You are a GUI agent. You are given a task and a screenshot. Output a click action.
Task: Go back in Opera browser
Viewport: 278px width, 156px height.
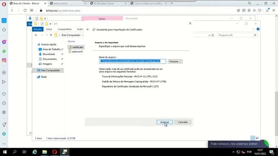[x=12, y=10]
